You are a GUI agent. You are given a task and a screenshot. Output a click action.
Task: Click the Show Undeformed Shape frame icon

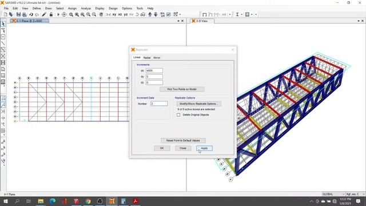[205, 14]
